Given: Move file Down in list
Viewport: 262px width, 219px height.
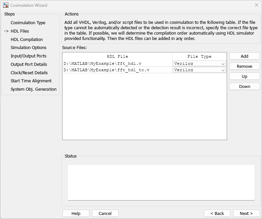Looking at the screenshot, I should 245,86.
